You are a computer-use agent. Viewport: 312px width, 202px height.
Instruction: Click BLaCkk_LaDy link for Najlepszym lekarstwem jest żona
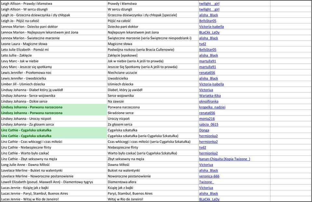(209, 32)
